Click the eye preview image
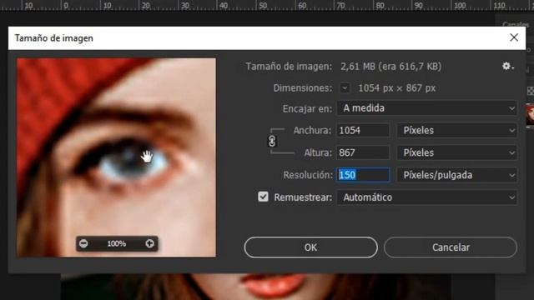This screenshot has width=534, height=300. click(x=116, y=157)
